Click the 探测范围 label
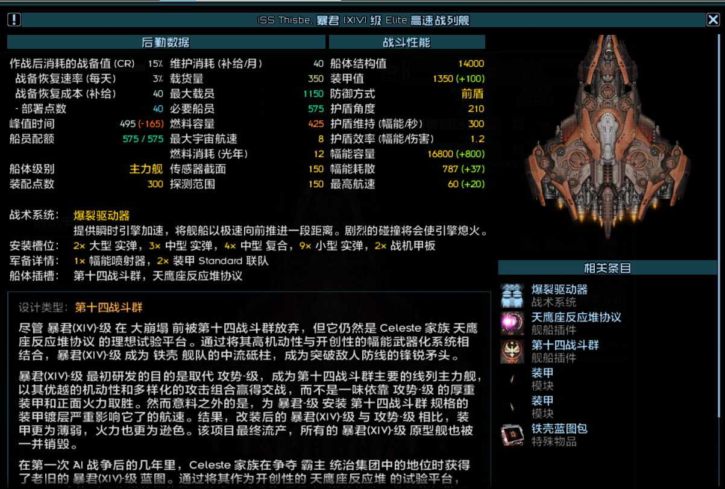 193,184
